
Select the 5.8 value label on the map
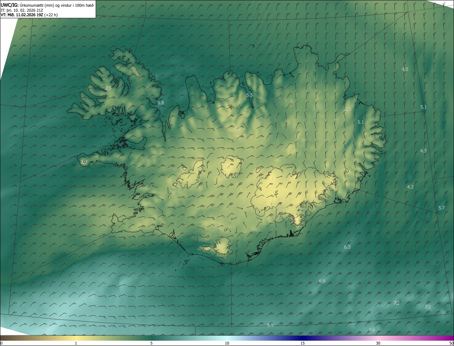[x=161, y=103]
